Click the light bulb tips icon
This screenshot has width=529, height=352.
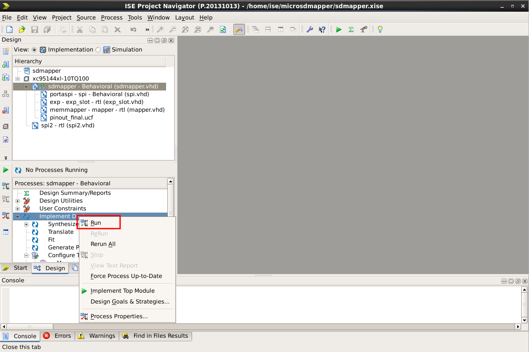pyautogui.click(x=380, y=29)
